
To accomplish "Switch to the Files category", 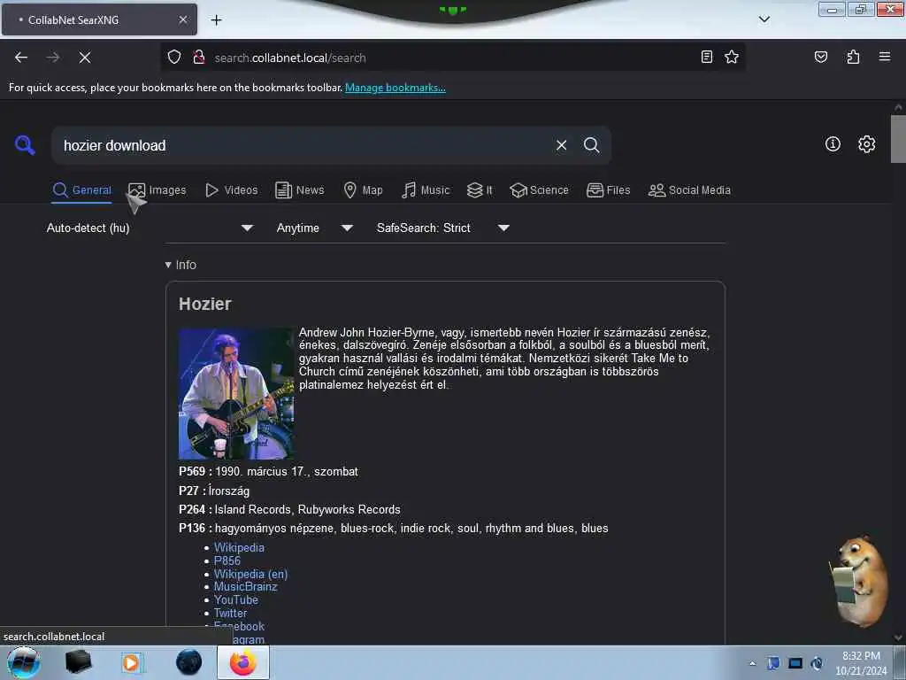I will [x=609, y=190].
